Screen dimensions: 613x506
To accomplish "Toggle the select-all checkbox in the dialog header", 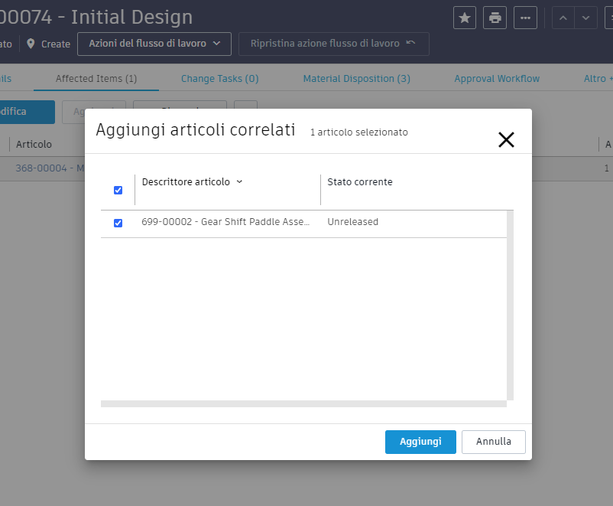I will (x=118, y=189).
